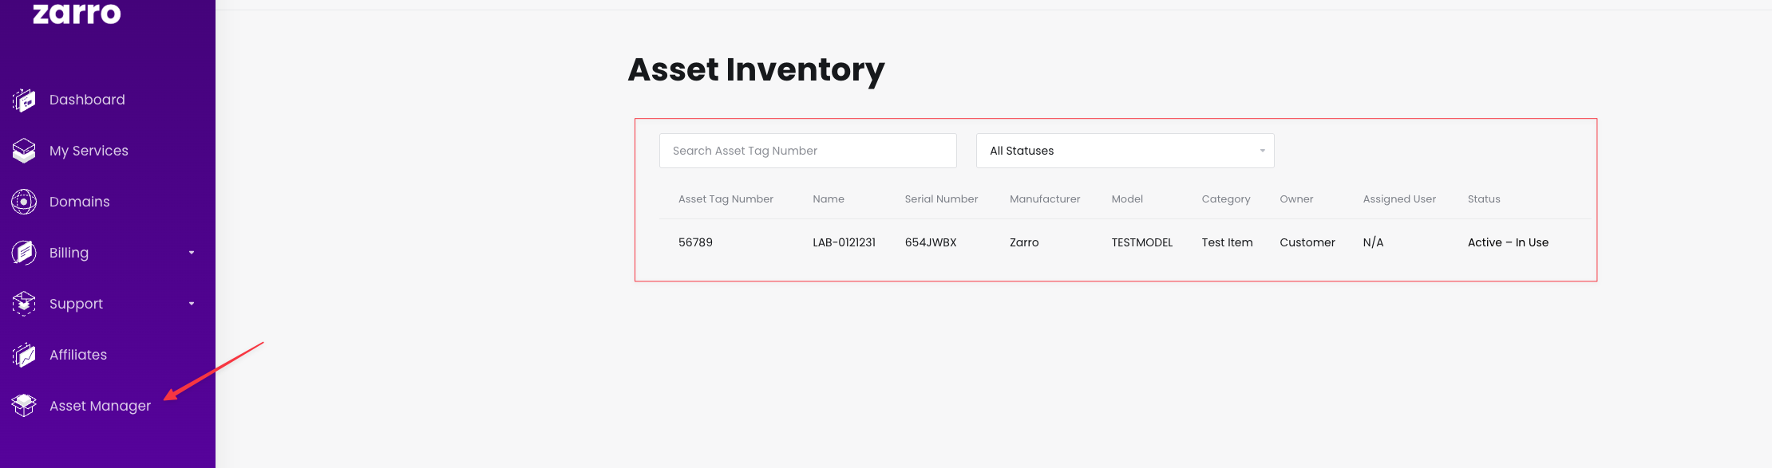1772x468 pixels.
Task: Click the Status column header
Action: coord(1484,199)
